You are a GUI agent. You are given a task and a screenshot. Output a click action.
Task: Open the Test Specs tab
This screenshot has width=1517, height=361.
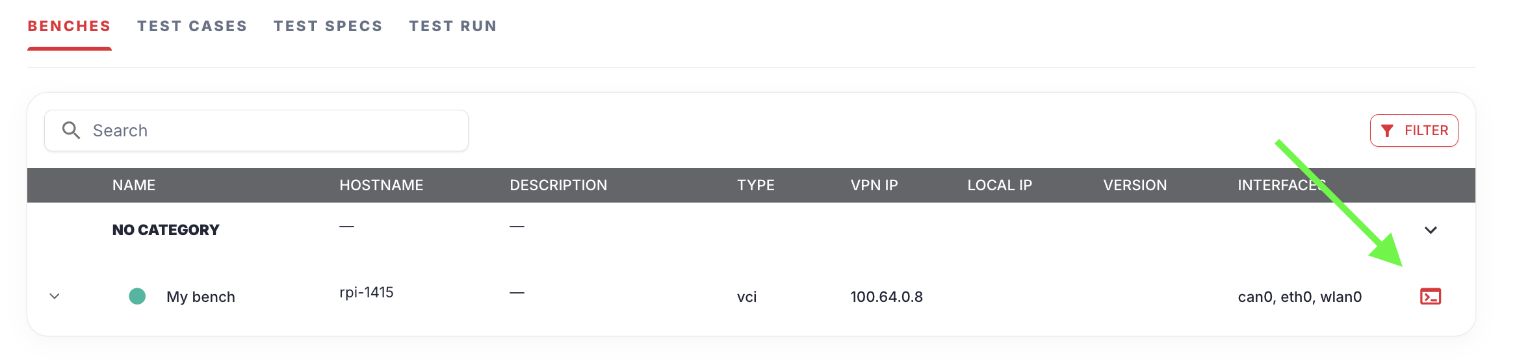pos(328,27)
